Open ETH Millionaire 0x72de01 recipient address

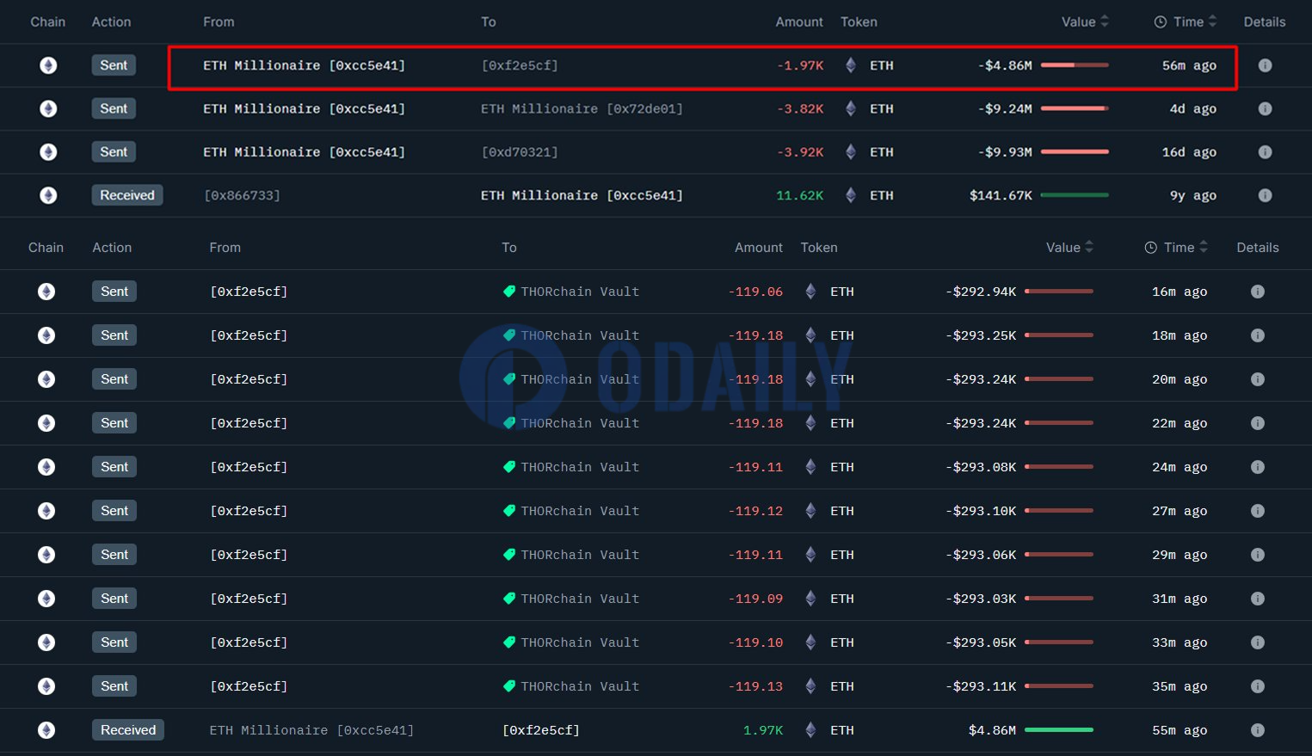point(582,109)
